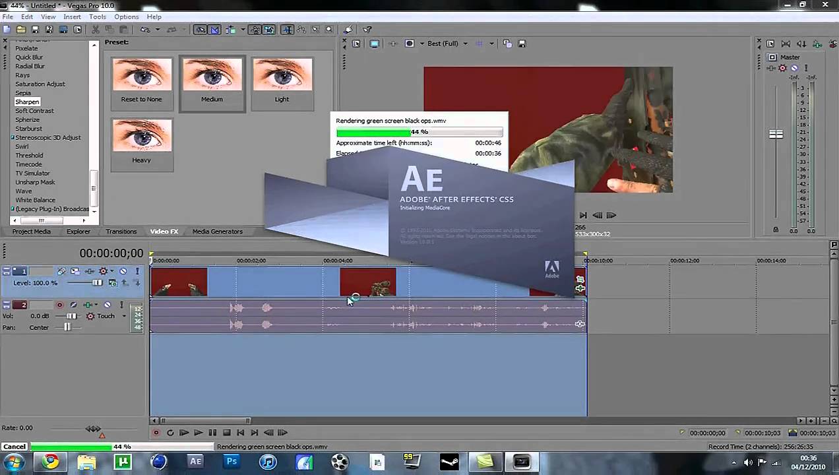Solo video track 1
This screenshot has width=839, height=475.
pyautogui.click(x=137, y=271)
